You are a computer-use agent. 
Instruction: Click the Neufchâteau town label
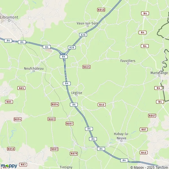pos(34,68)
